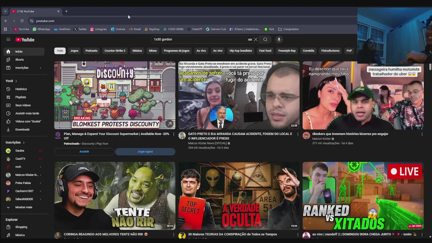Open Assistir mais tarde list
The image size is (432, 243).
click(24, 113)
